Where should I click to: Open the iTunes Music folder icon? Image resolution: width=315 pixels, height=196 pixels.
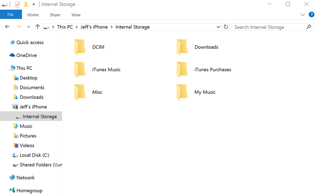[80, 70]
